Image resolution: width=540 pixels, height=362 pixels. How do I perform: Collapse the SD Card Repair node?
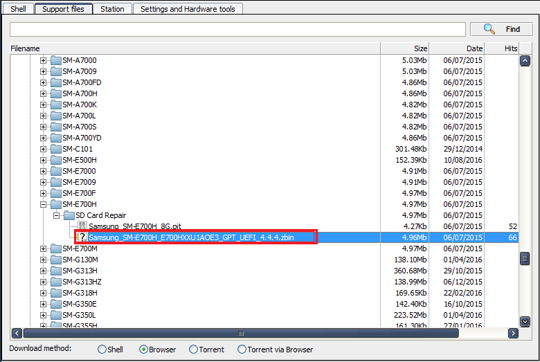pos(56,216)
